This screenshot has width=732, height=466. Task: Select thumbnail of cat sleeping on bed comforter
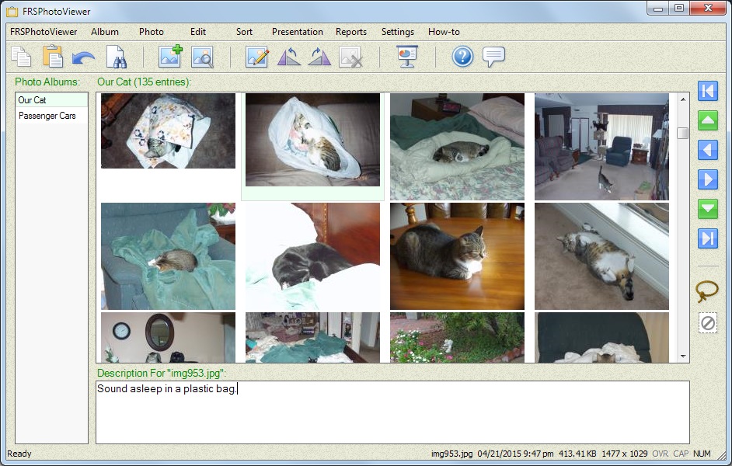pyautogui.click(x=457, y=147)
